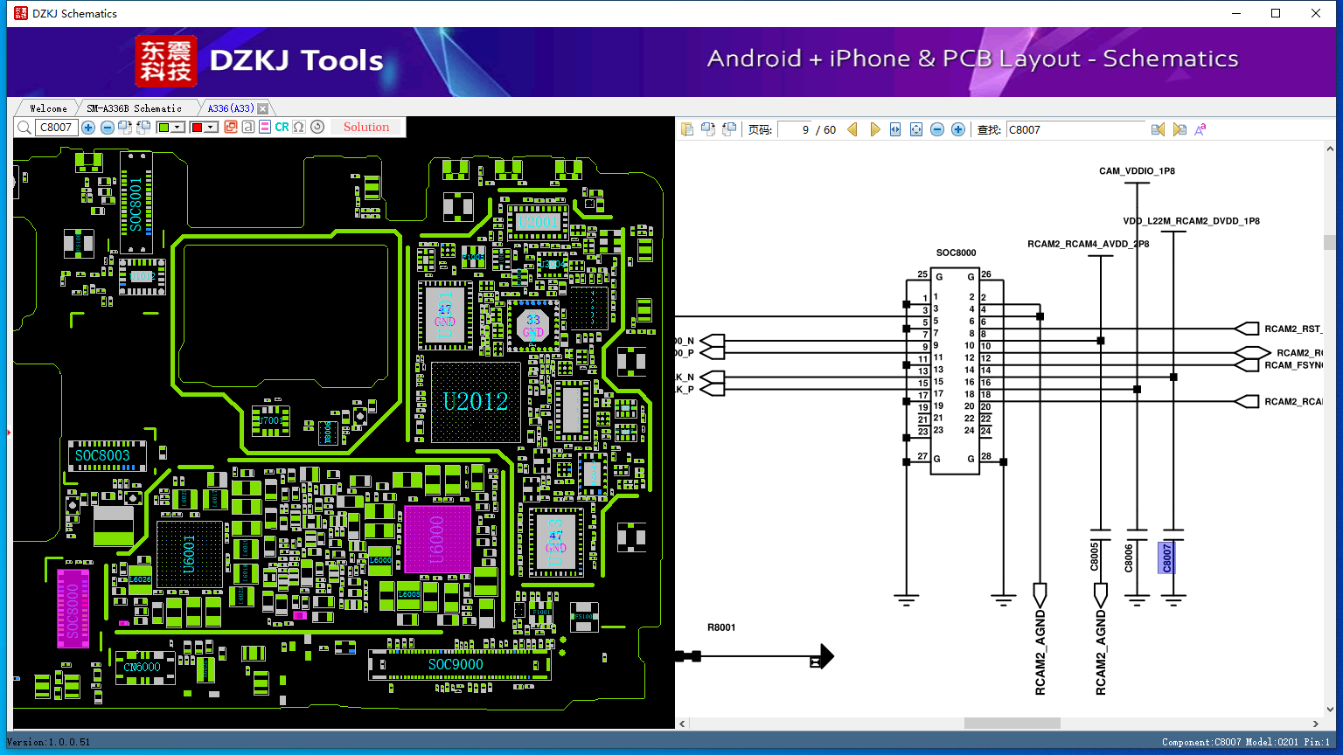The height and width of the screenshot is (755, 1343).
Task: Click the VDD_L22M_RCAM2_DVDD_1P8 net label
Action: coord(1191,221)
